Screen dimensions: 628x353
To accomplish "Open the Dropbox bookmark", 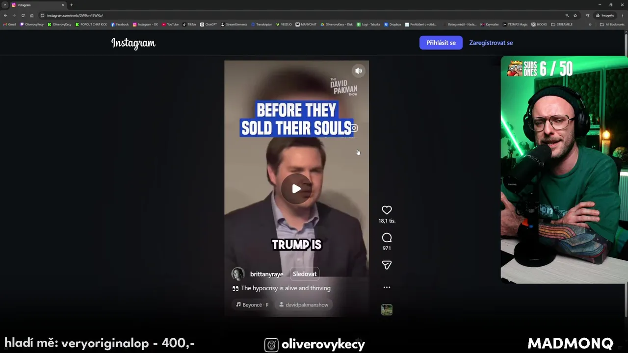I will coord(392,24).
